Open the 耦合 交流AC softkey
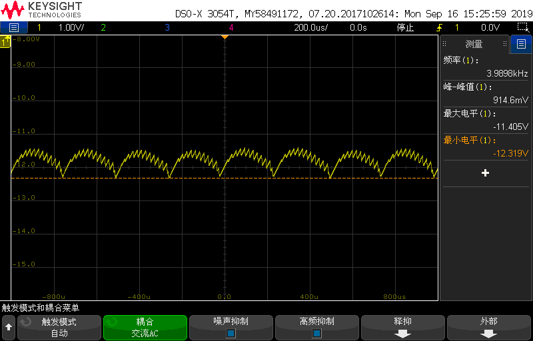533x341 pixels. coord(145,328)
